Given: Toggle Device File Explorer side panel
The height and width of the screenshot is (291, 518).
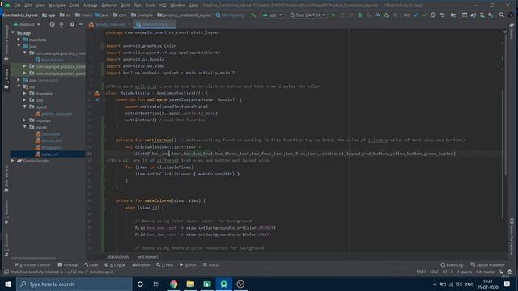Looking at the screenshot, I should pyautogui.click(x=512, y=236).
